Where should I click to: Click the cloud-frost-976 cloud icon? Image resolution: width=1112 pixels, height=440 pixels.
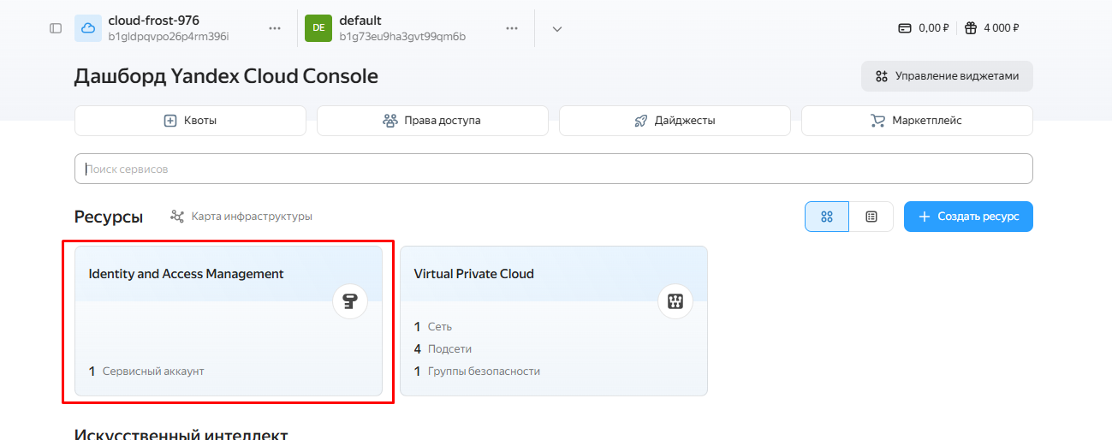[x=88, y=28]
